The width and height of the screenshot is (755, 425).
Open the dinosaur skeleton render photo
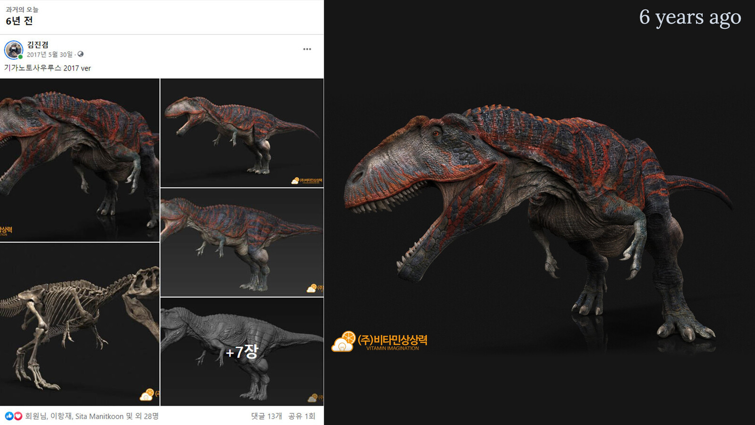tap(80, 324)
